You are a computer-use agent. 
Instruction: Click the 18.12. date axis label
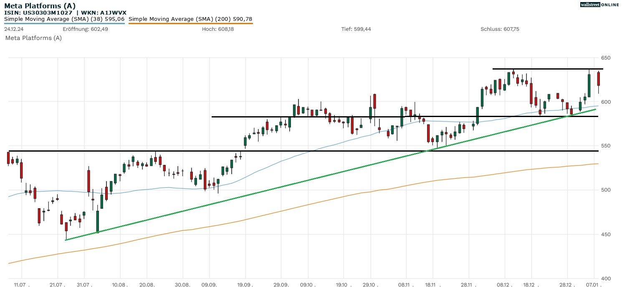point(531,285)
